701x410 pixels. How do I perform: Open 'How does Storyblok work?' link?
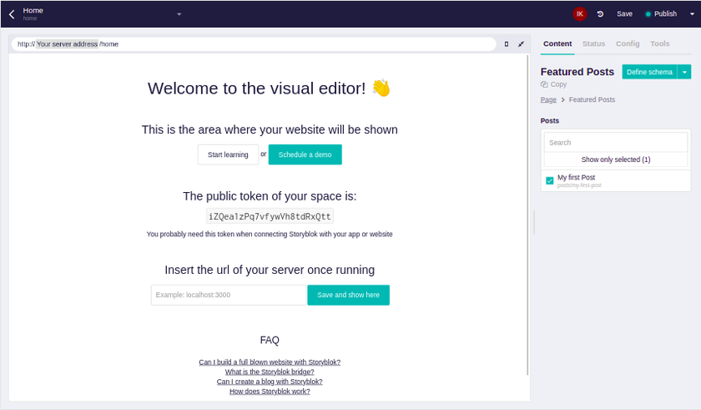pyautogui.click(x=270, y=392)
